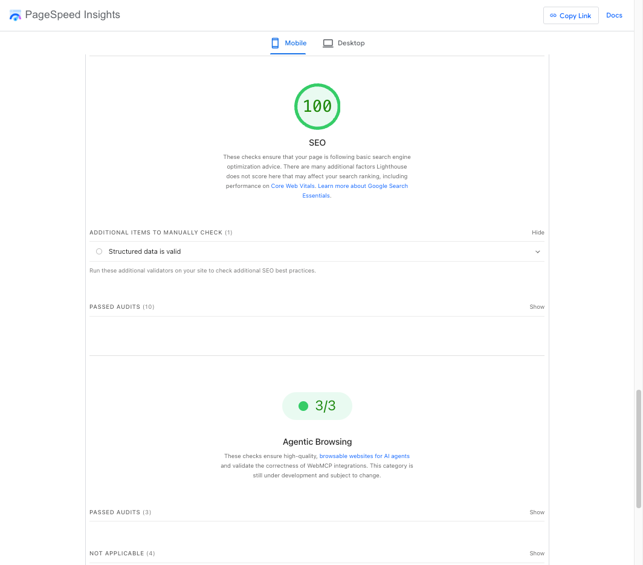Click the Structured data is valid row text
Viewport: 643px width, 565px height.
(x=144, y=251)
